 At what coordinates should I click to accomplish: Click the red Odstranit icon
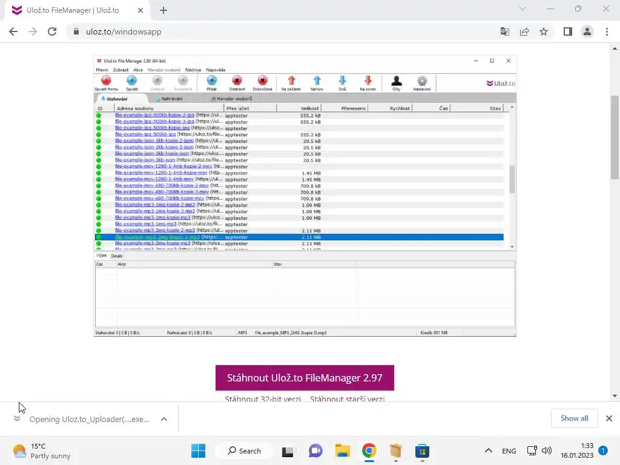[x=237, y=81]
